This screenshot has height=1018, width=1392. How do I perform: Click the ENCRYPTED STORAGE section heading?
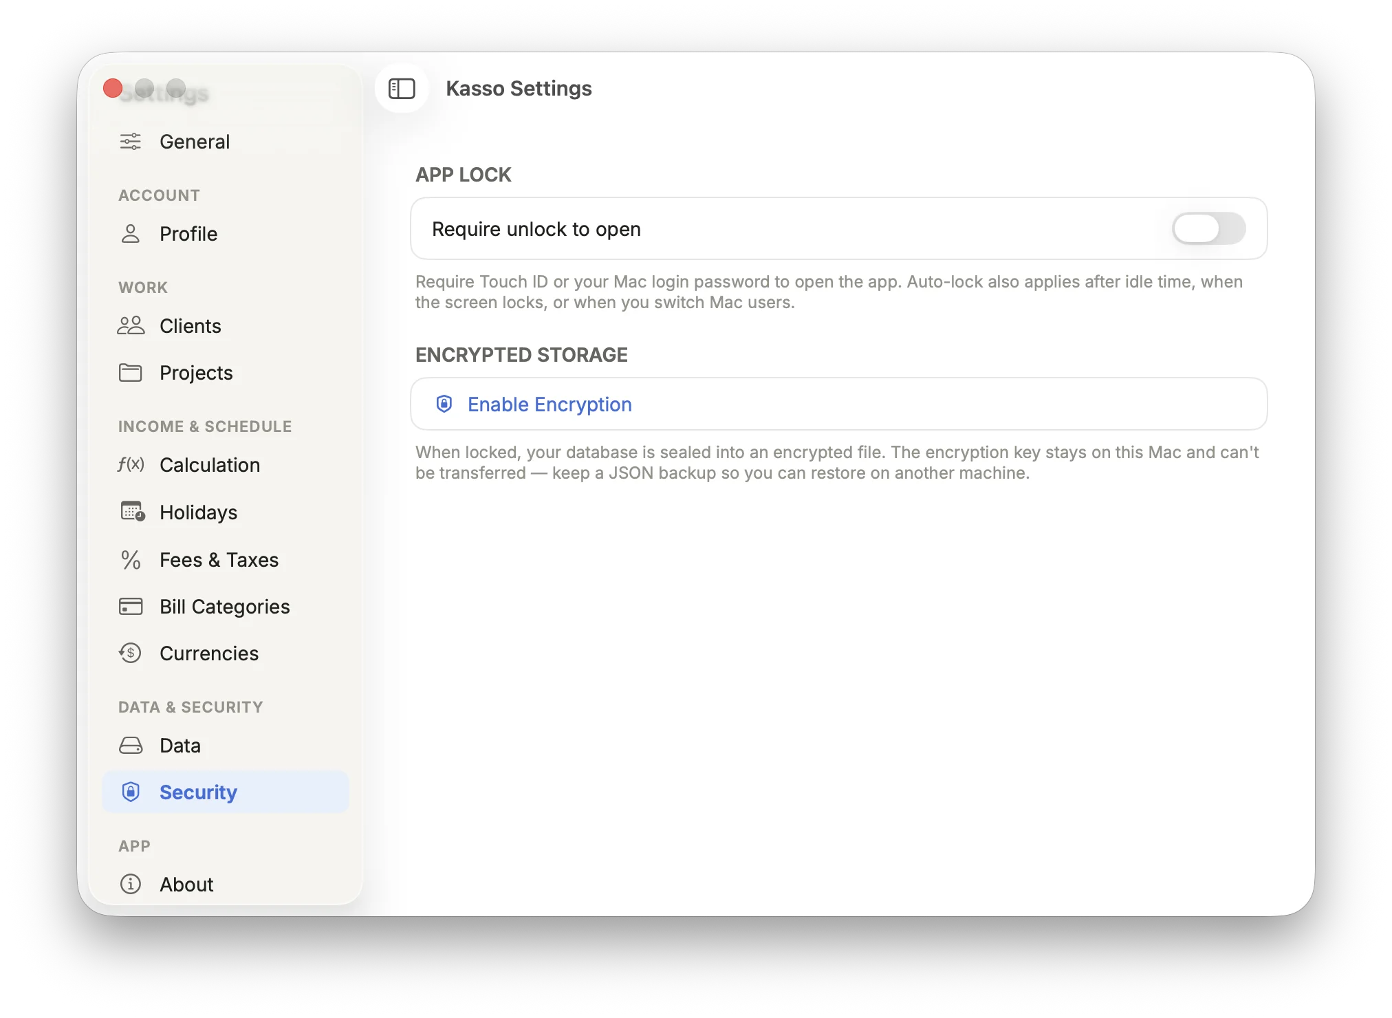(521, 355)
